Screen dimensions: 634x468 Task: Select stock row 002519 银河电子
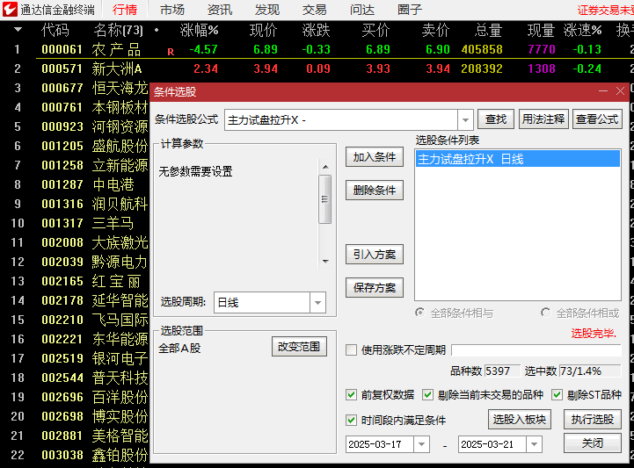click(x=75, y=358)
